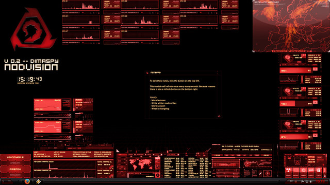The width and height of the screenshot is (330, 185).
Task: Click the radiation symbol power icon
Action: point(288,170)
